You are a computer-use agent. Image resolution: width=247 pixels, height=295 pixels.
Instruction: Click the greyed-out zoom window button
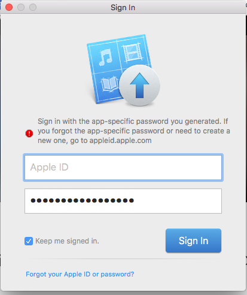tap(33, 7)
